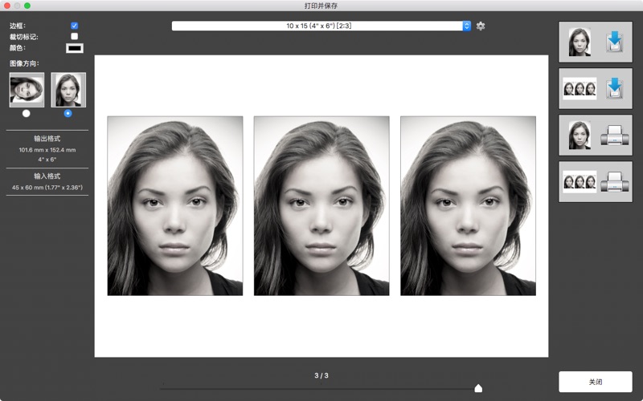Click the left photo in the preview
Screen dimensions: 643x401
175,205
